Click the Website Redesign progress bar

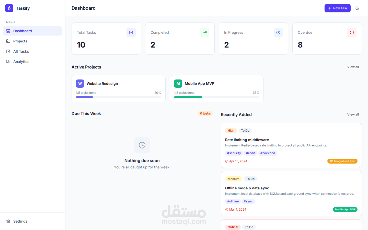tap(119, 97)
